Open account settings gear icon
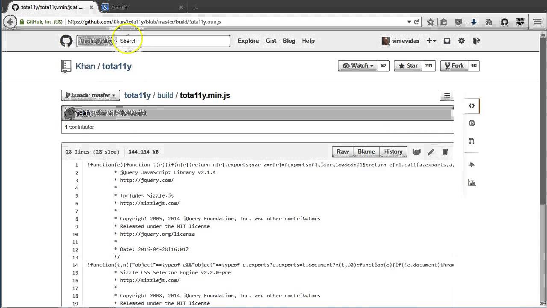This screenshot has width=547, height=308. 462,41
